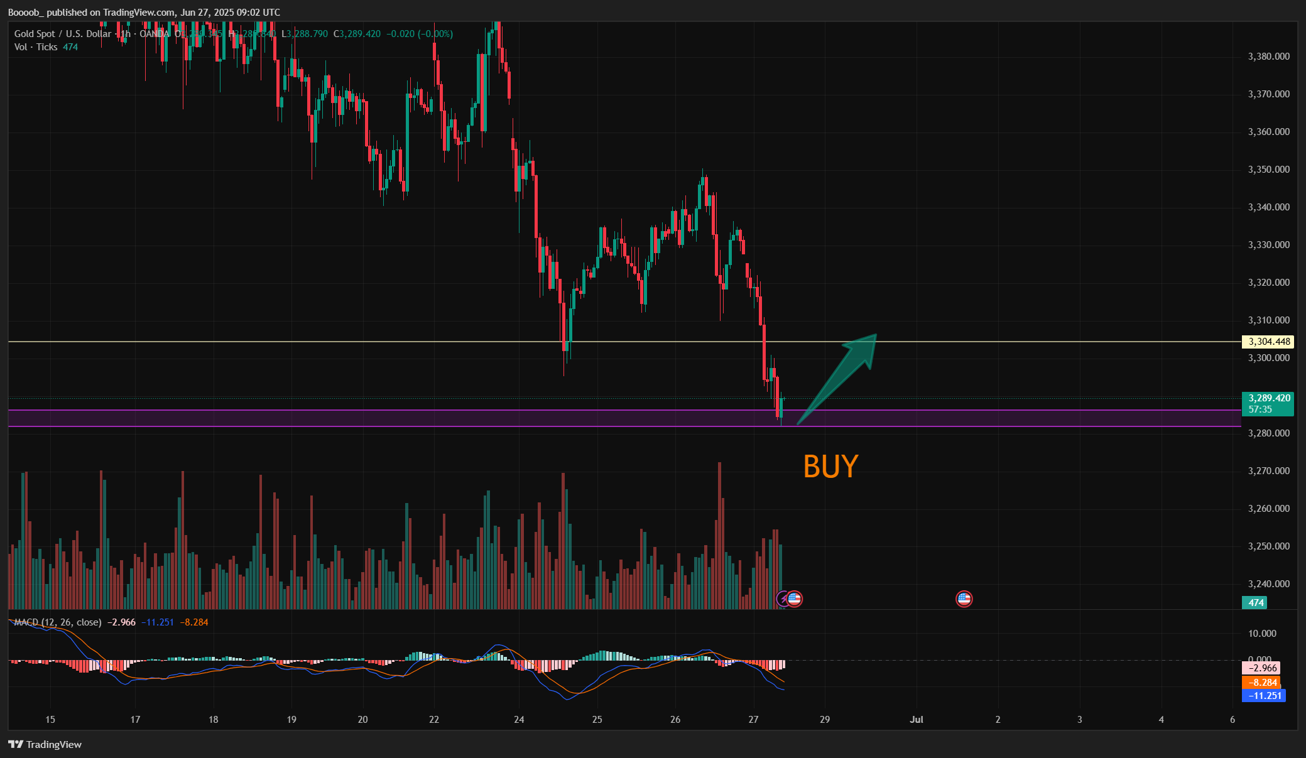Image resolution: width=1306 pixels, height=758 pixels.
Task: Open the purple lightning event icon
Action: (783, 598)
